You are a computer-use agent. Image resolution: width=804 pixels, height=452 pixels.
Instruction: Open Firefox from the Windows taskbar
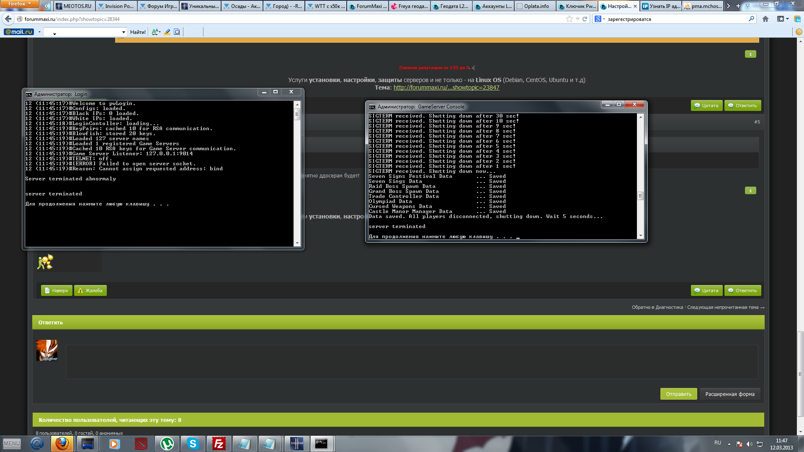point(62,443)
